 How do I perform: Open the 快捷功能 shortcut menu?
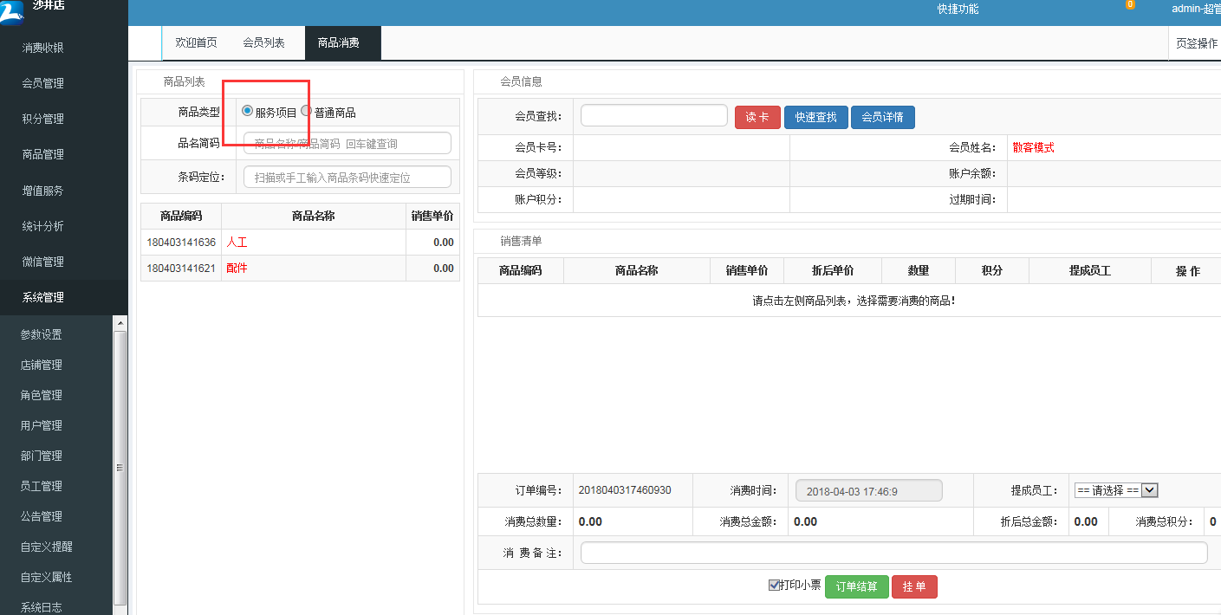click(958, 9)
